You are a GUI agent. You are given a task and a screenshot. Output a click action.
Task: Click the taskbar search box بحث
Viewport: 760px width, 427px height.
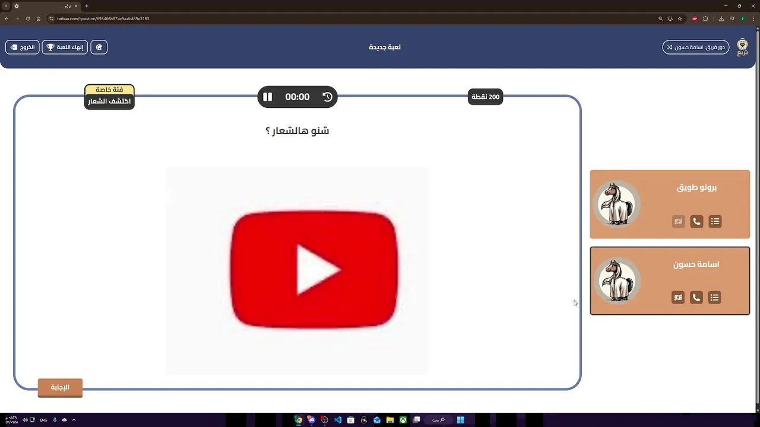click(438, 420)
